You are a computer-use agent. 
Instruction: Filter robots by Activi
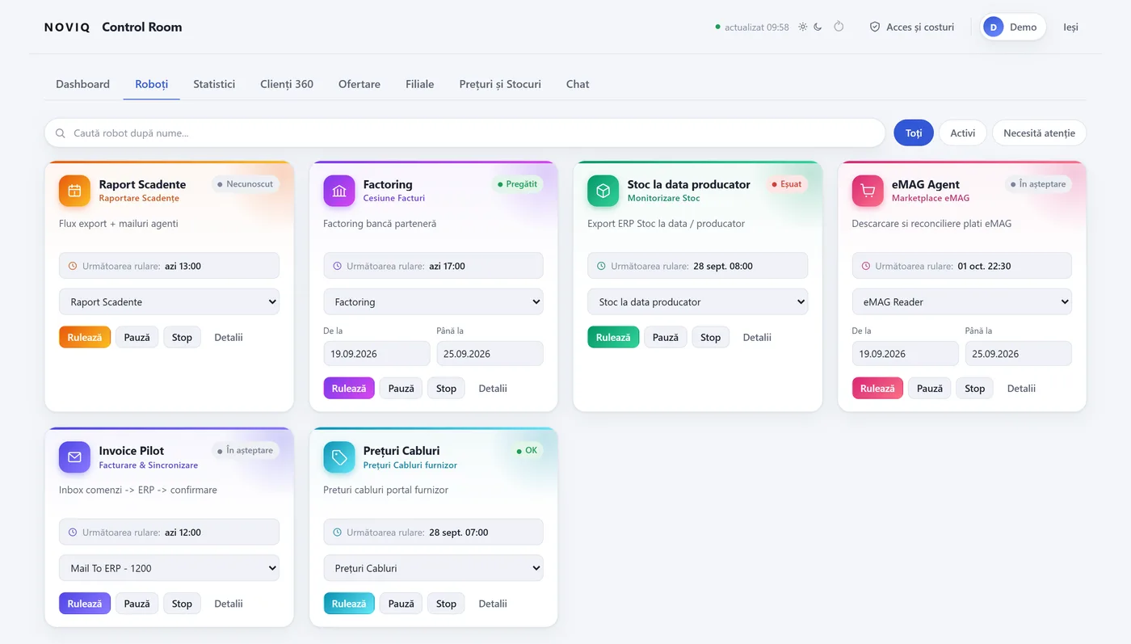[x=962, y=133]
